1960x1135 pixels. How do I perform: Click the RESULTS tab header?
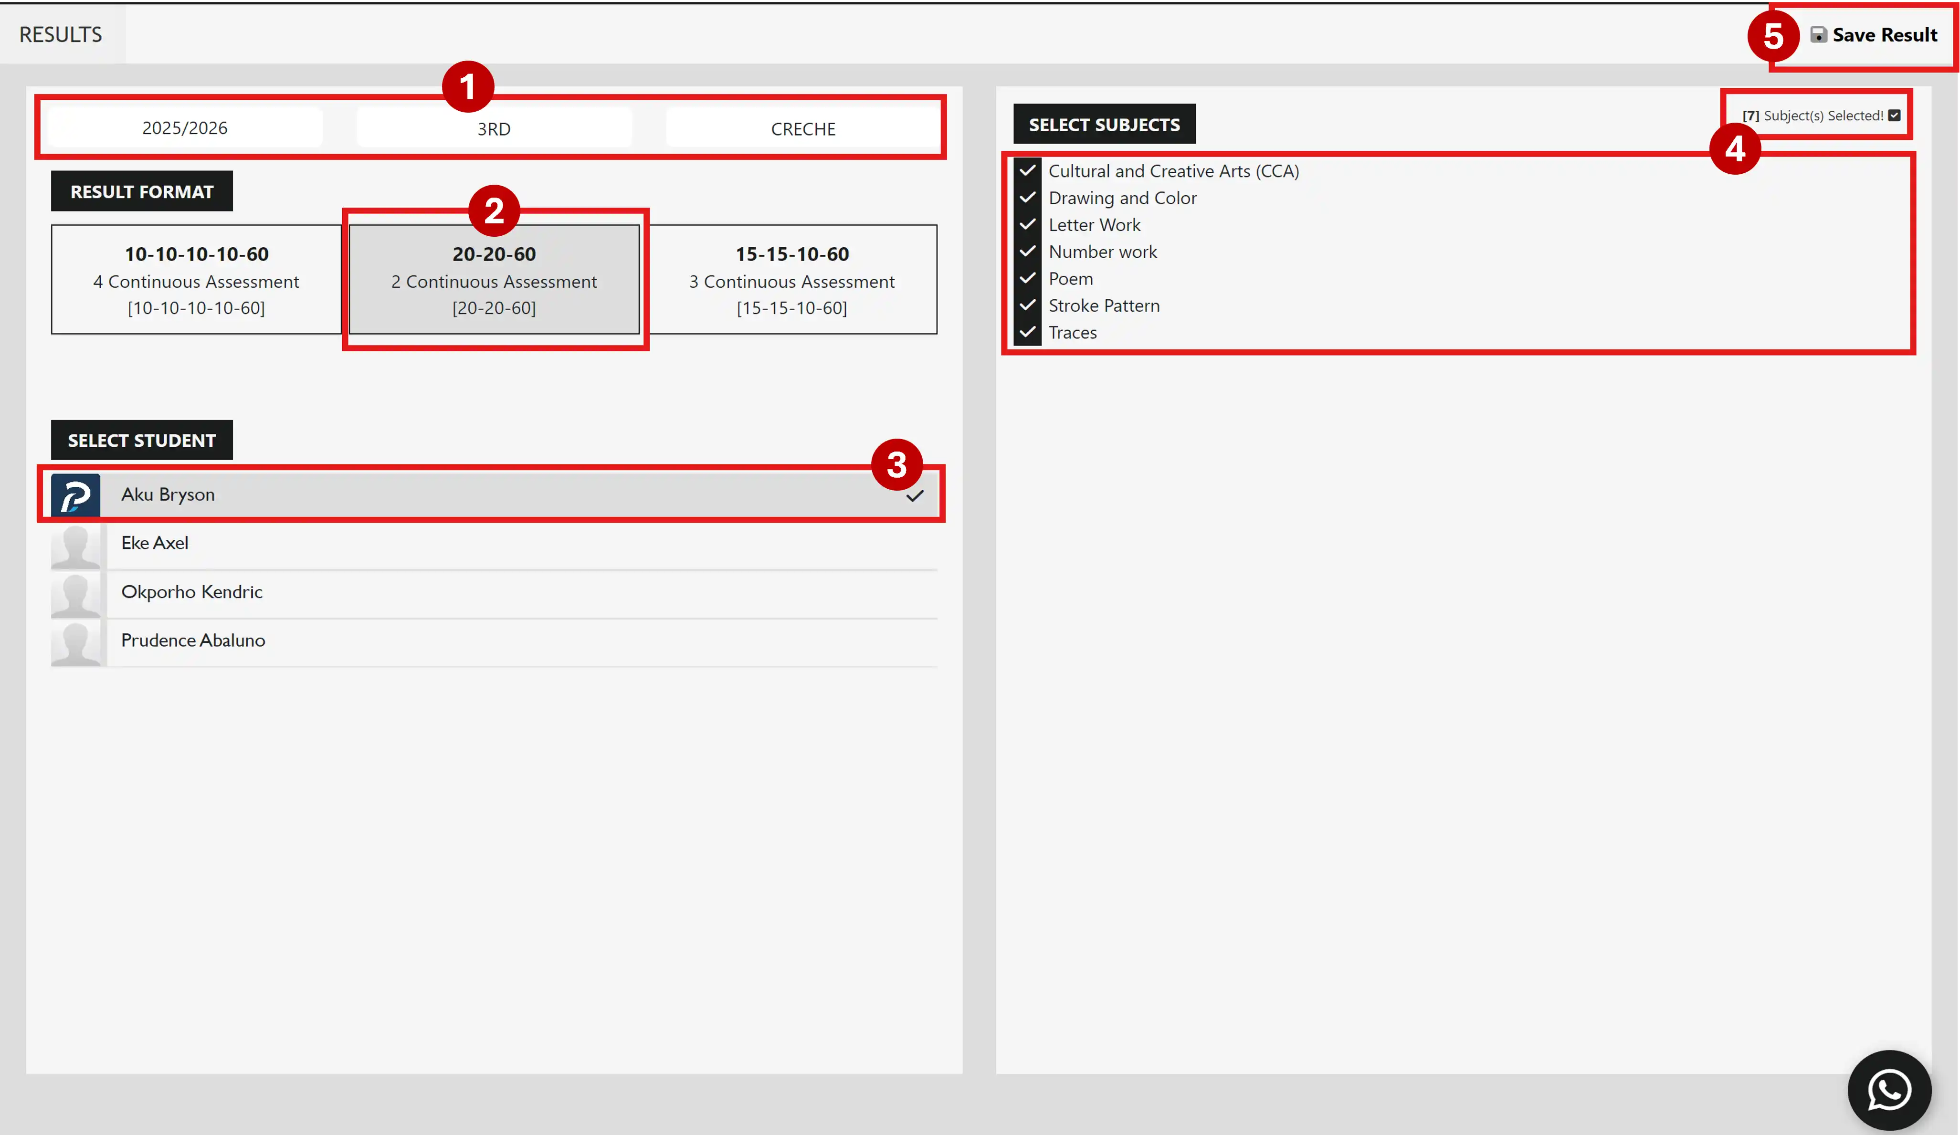pos(61,34)
